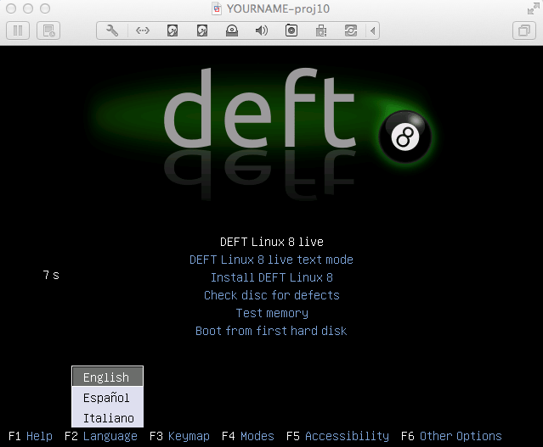This screenshot has width=543, height=447.
Task: Click the YOURNAME-proj10 document icon
Action: (217, 8)
